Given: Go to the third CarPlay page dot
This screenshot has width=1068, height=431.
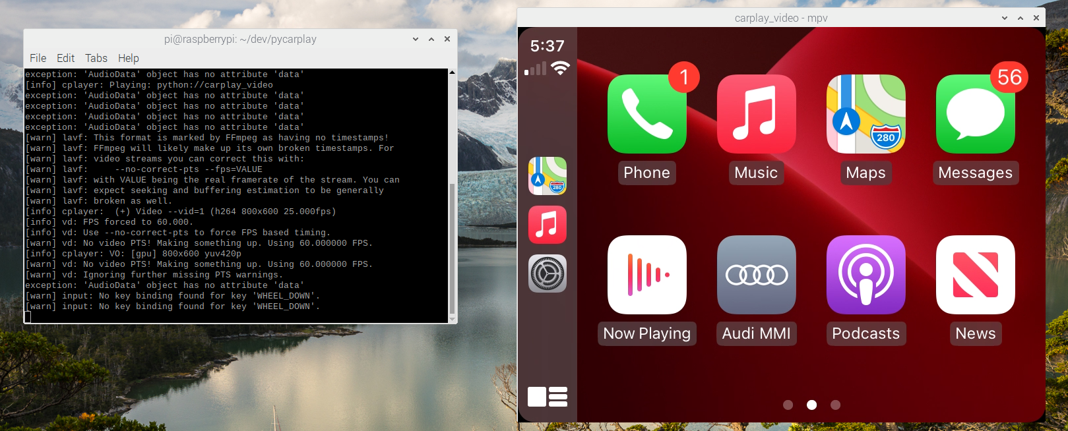Looking at the screenshot, I should coord(835,405).
